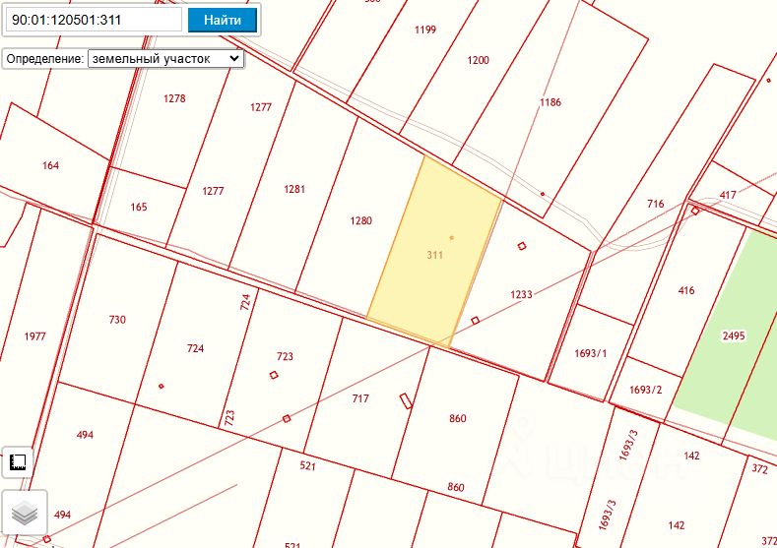Select highlighted parcel label 311
This screenshot has height=548, width=777.
434,255
